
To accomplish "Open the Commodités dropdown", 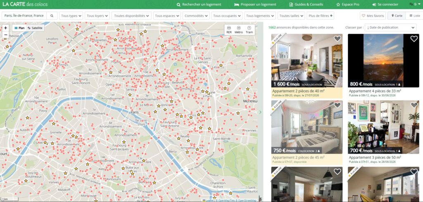I will [196, 16].
